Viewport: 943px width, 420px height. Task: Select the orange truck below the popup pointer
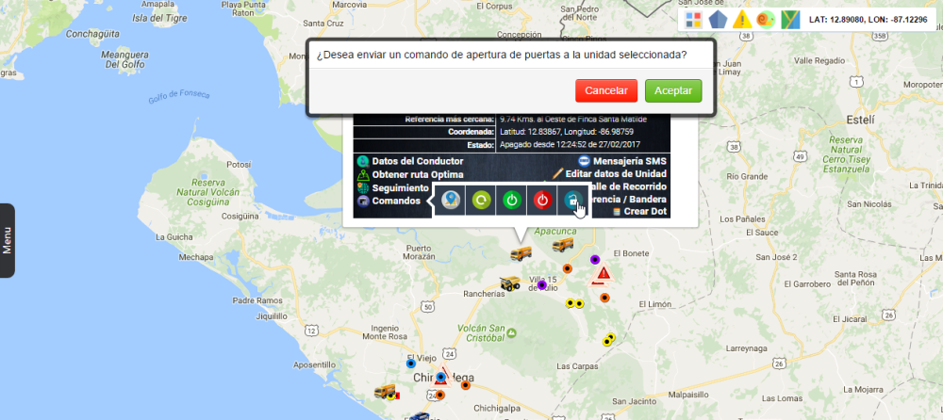click(x=521, y=253)
